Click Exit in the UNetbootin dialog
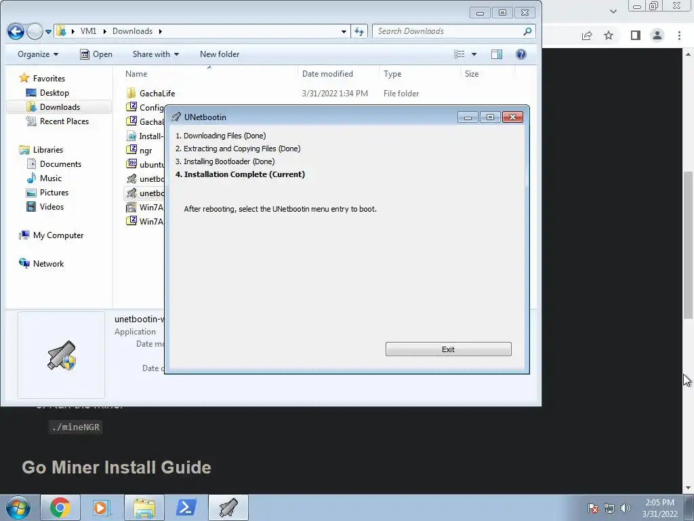Image resolution: width=694 pixels, height=521 pixels. click(x=449, y=349)
